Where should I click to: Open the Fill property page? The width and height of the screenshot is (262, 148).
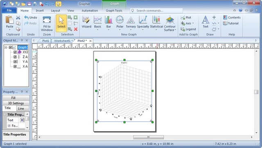coord(16,98)
